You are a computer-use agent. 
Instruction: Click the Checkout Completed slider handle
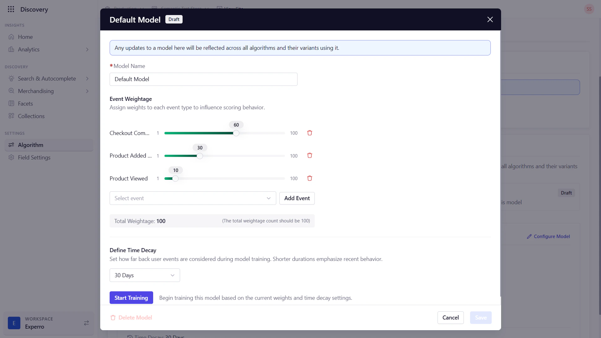[x=236, y=133]
